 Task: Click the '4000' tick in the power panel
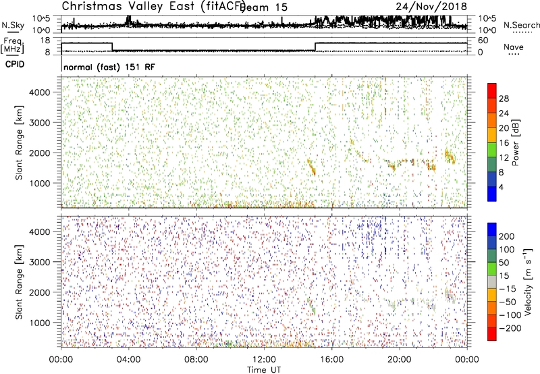pyautogui.click(x=39, y=92)
